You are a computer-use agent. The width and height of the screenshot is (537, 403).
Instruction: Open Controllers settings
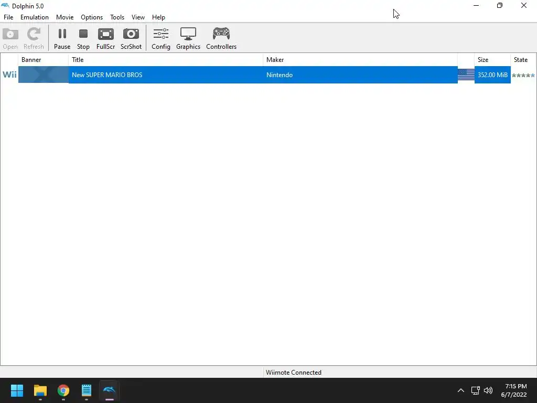pos(221,38)
